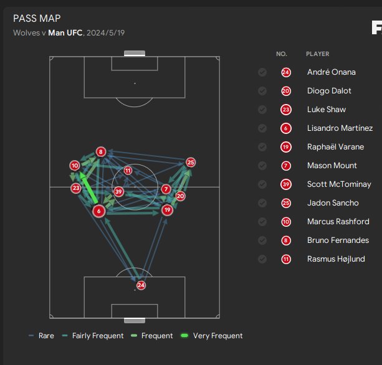Select player 6 node on the pitch

pos(98,211)
